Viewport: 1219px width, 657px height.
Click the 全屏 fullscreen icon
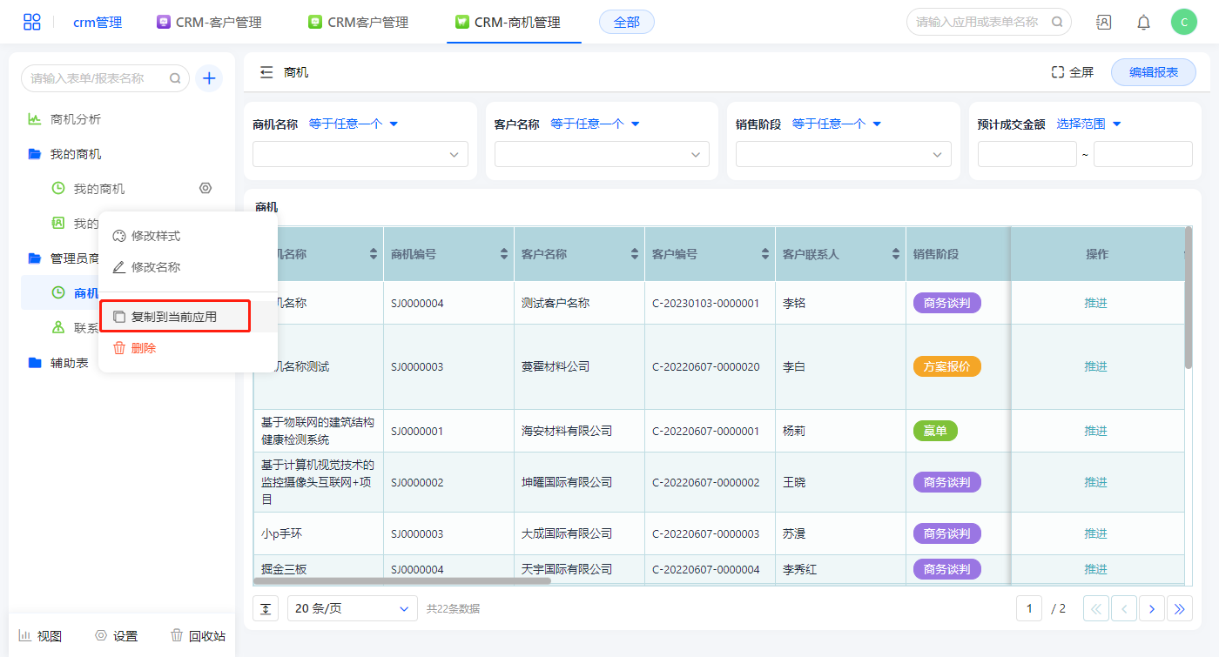1058,72
